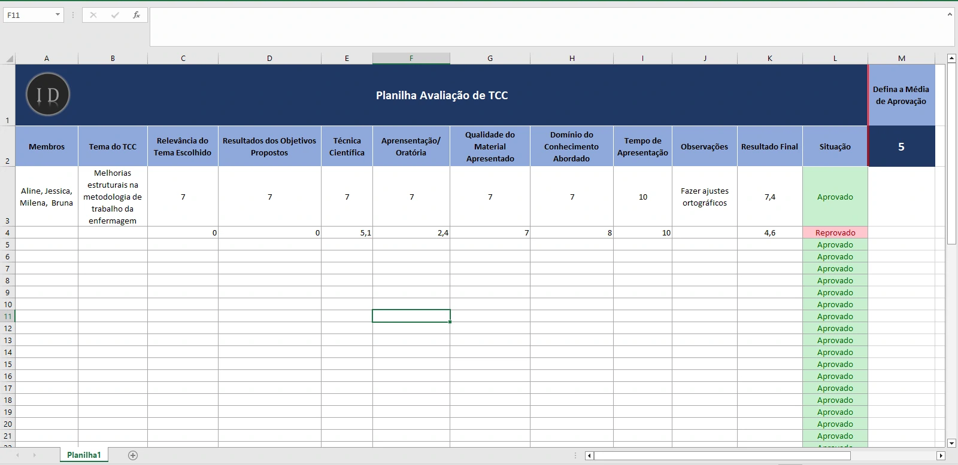958x465 pixels.
Task: Click the vertical scrollbar down arrow
Action: (x=951, y=443)
